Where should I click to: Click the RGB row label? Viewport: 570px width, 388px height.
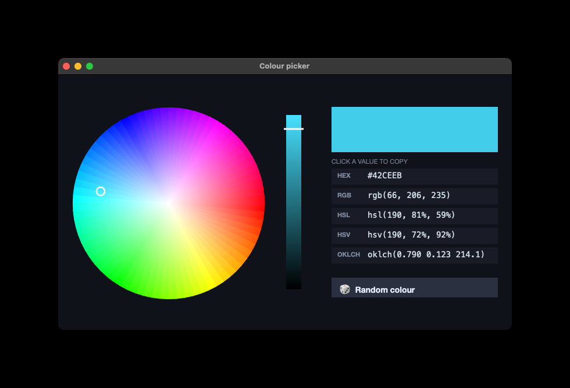click(344, 195)
